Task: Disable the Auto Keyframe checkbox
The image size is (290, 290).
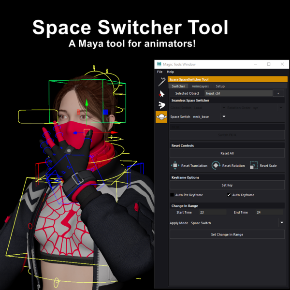Action: 229,195
